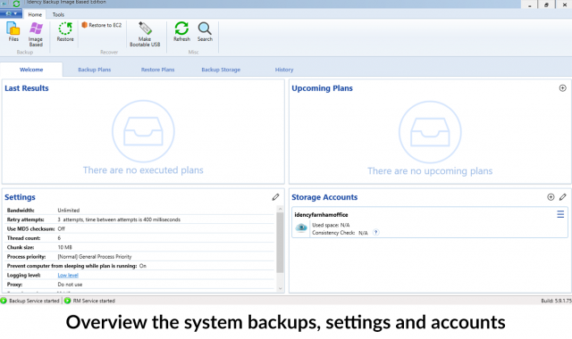
Task: Switch to the Tools ribbon tab
Action: click(58, 14)
